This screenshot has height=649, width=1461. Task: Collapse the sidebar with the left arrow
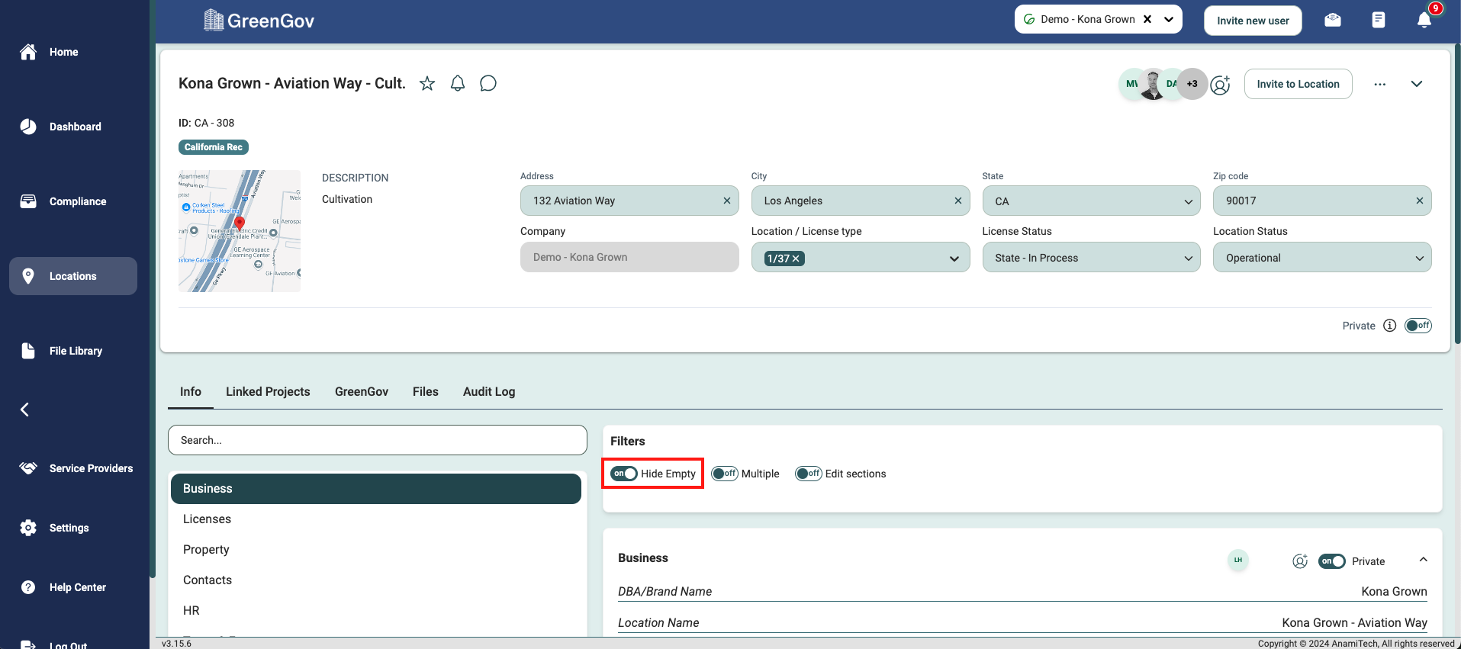(24, 410)
